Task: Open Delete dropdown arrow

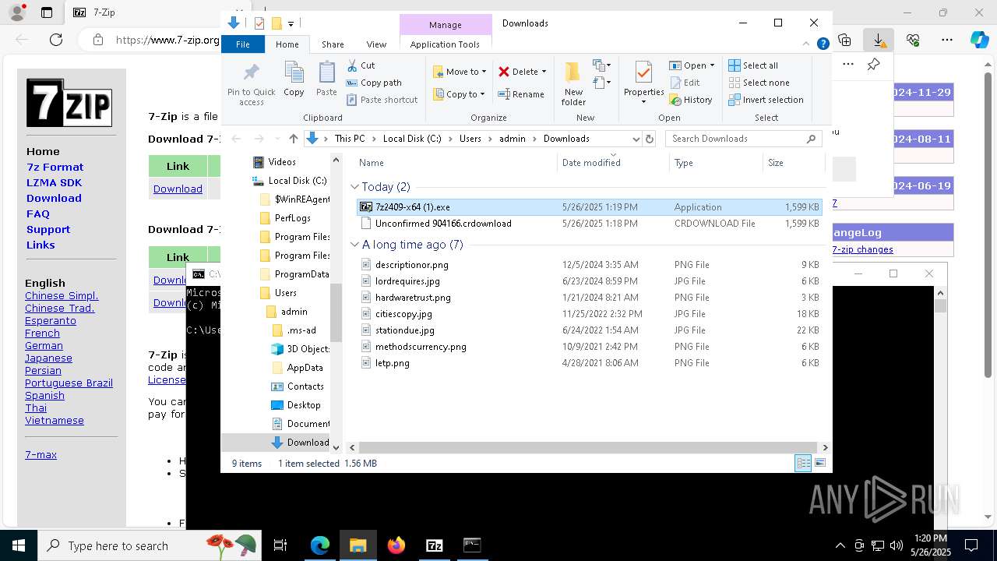Action: (544, 72)
